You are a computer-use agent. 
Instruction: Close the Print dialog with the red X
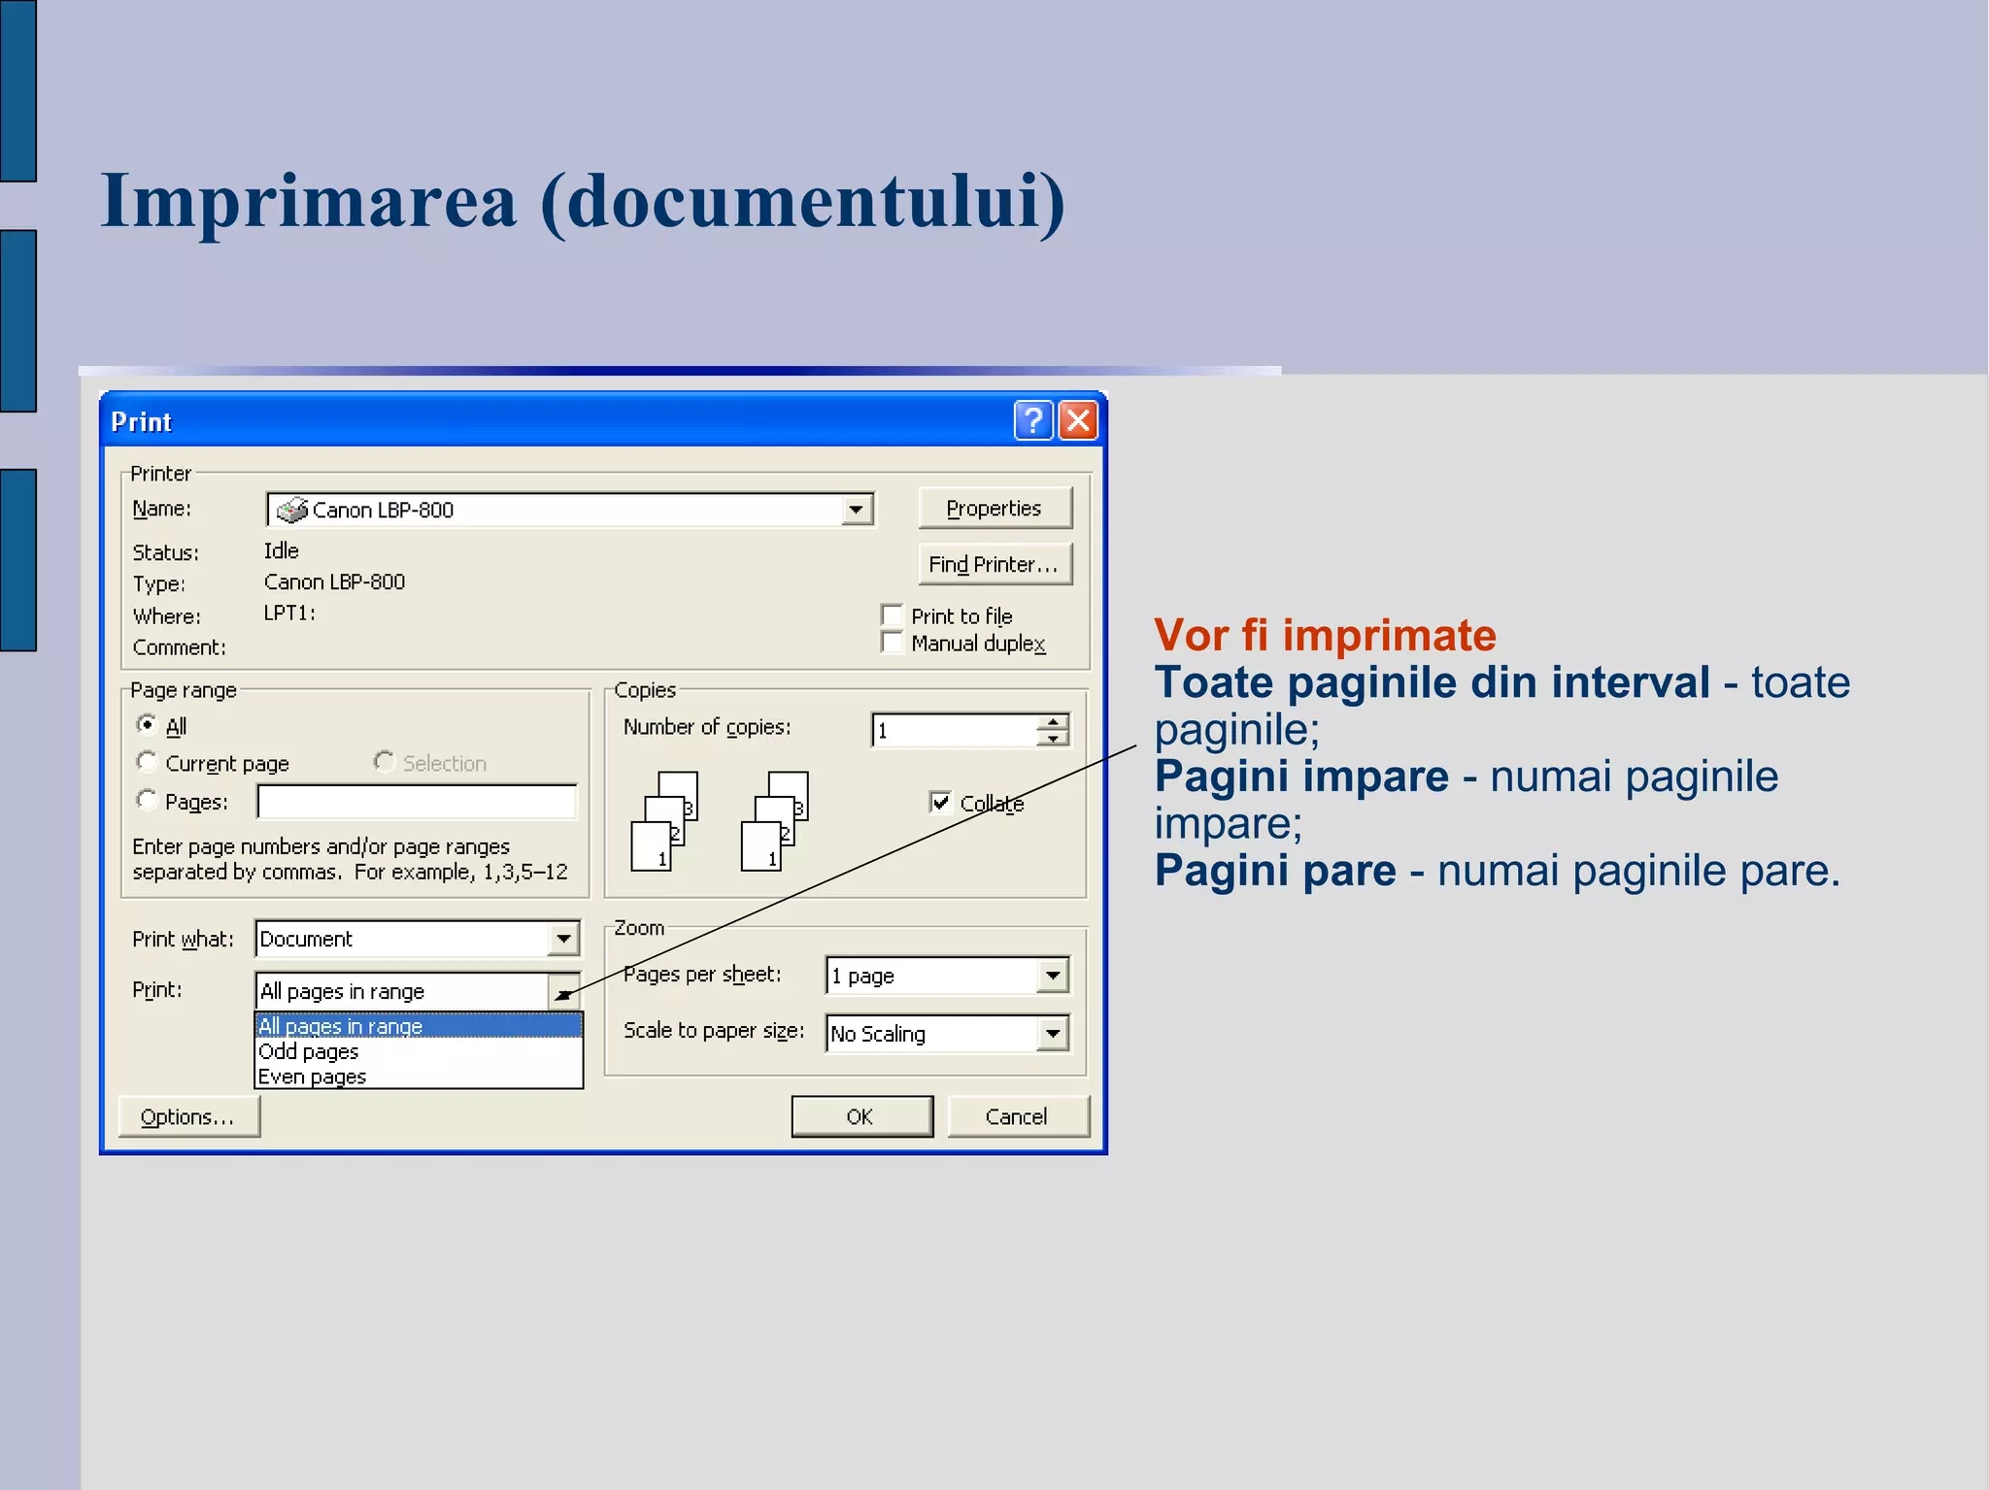point(1078,420)
